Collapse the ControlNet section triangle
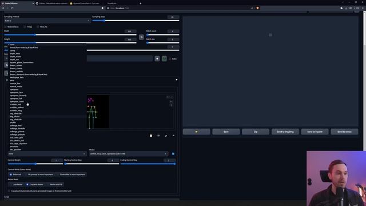Screen dimensions: 366x206 pos(177,80)
